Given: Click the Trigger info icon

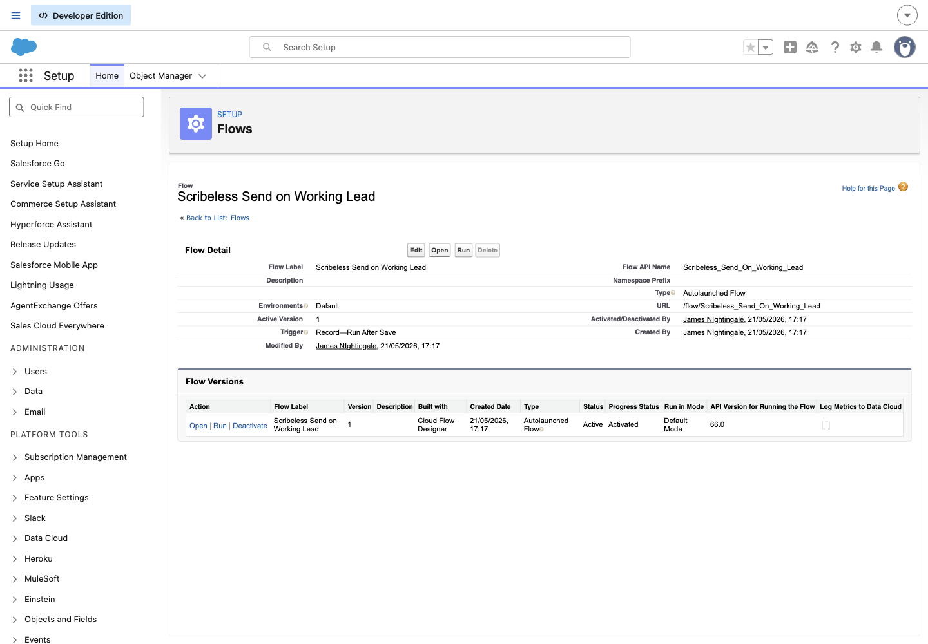Looking at the screenshot, I should tap(306, 332).
